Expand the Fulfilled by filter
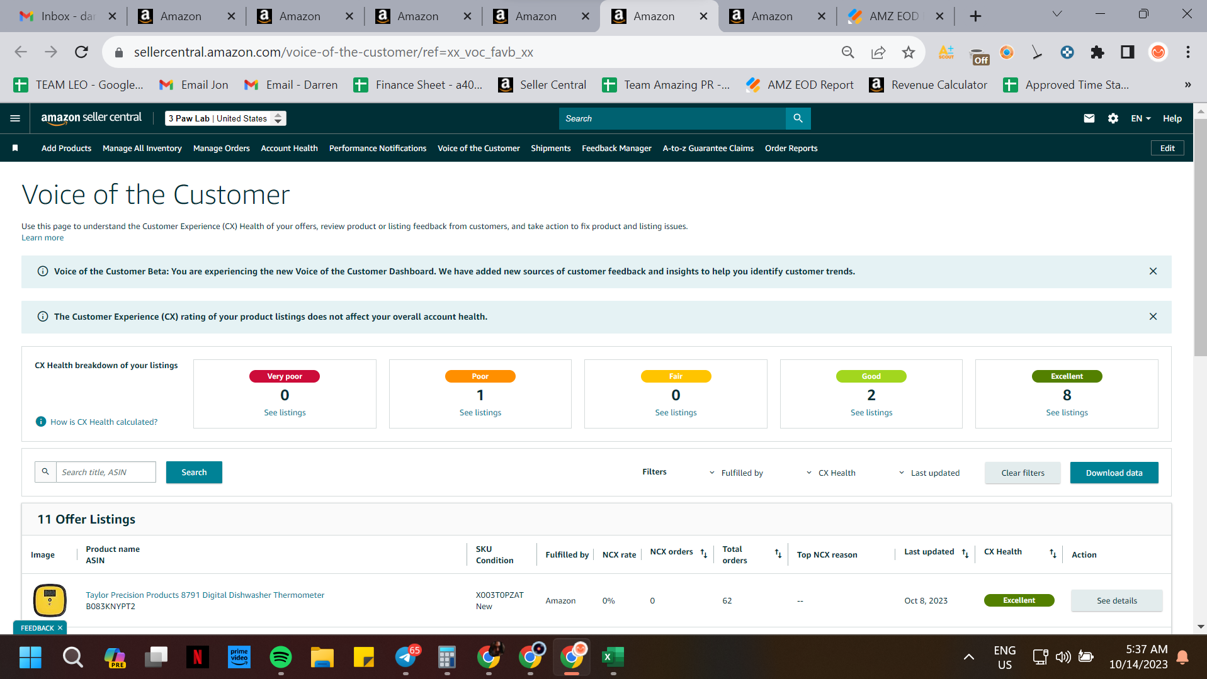Screen dimensions: 1207x679 [736, 473]
